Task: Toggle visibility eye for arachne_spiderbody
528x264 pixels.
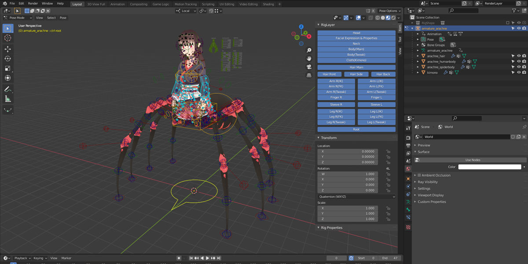Action: 519,67
